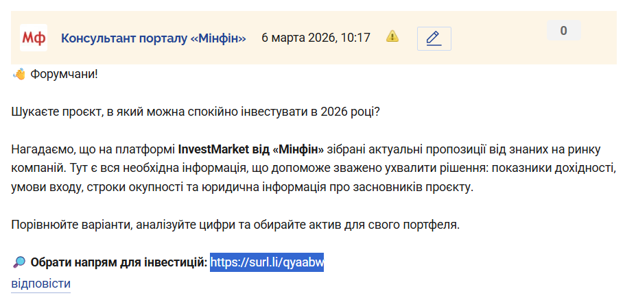Open the highlighted surl.li/qyaabw link
This screenshot has width=625, height=300.
[x=267, y=262]
